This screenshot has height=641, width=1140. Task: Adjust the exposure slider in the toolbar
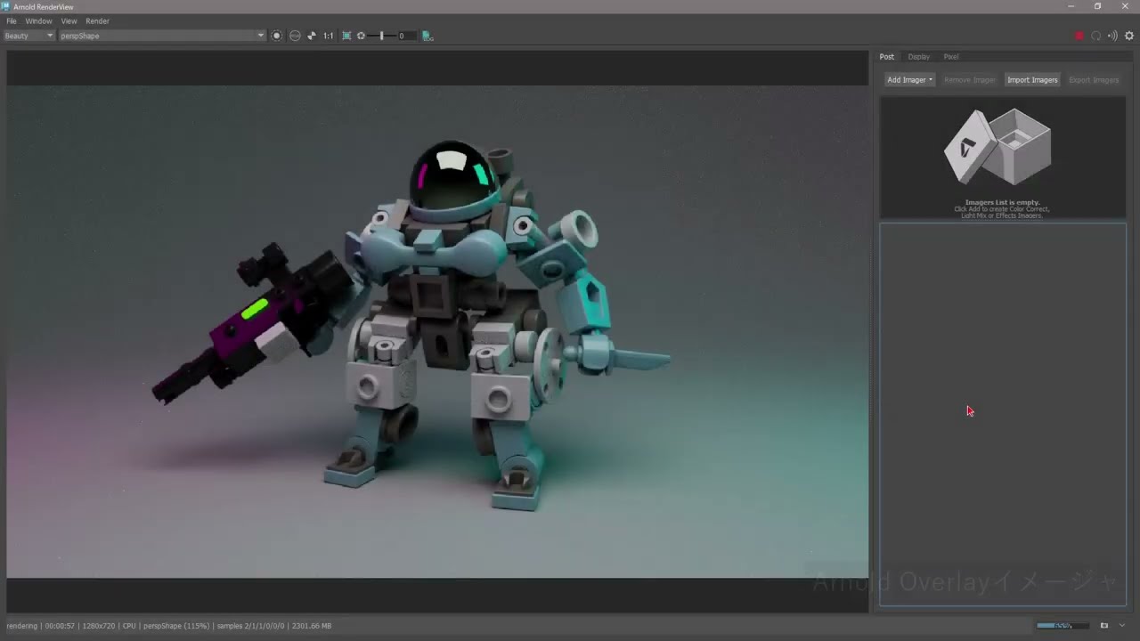pyautogui.click(x=381, y=36)
